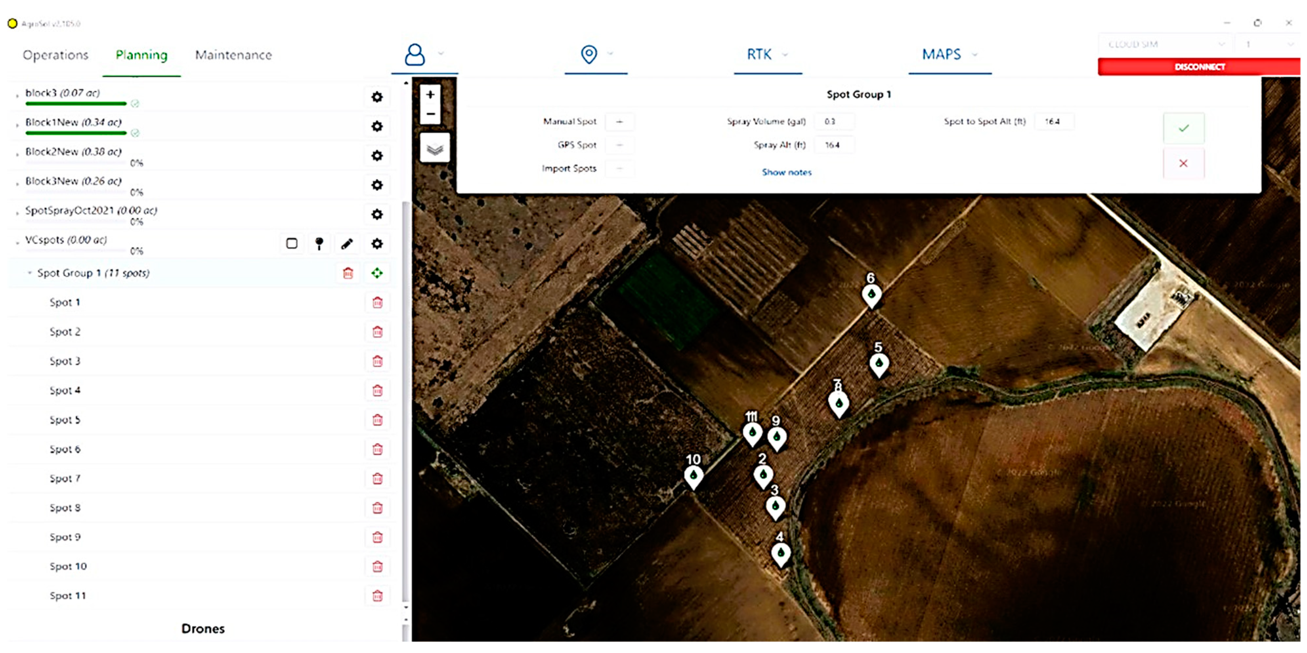1307x653 pixels.
Task: Delete Spot 4 using its trash icon
Action: (377, 391)
